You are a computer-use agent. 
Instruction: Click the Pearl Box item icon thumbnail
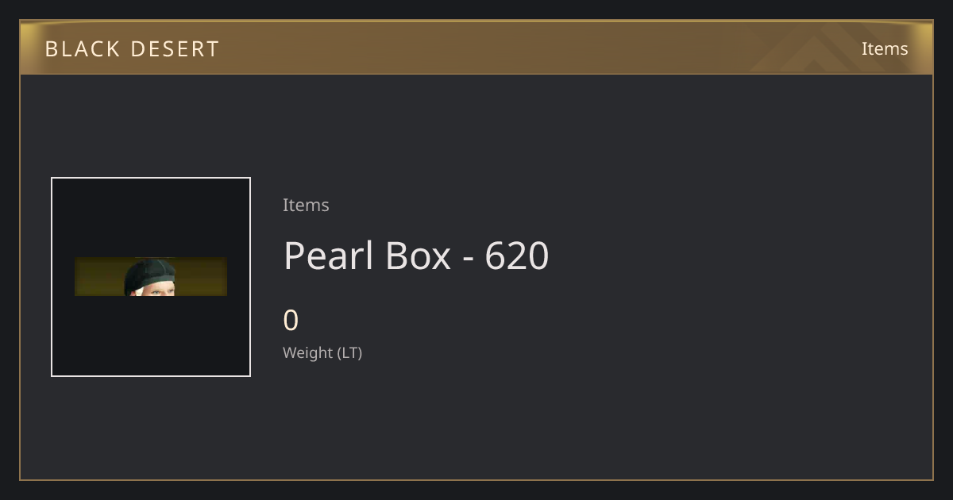151,277
